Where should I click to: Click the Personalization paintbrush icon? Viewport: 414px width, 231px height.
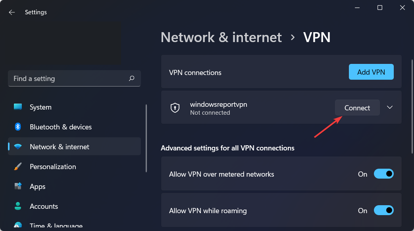point(18,167)
